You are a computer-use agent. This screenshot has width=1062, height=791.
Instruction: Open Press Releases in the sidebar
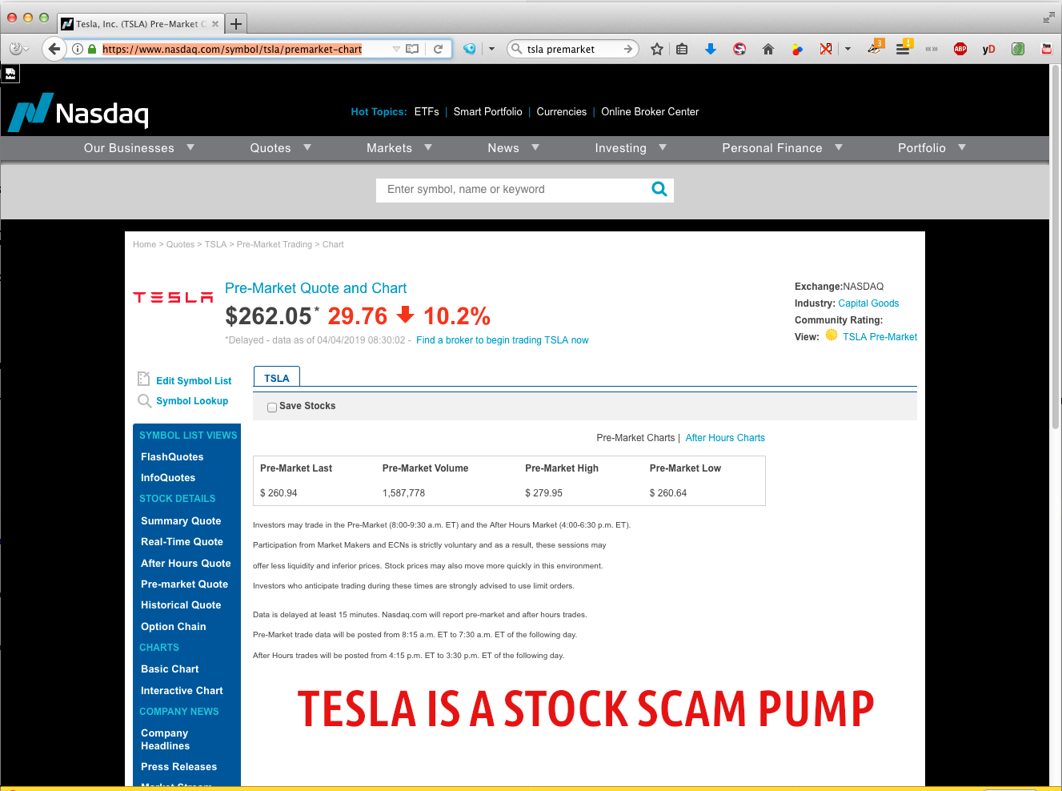[x=178, y=766]
